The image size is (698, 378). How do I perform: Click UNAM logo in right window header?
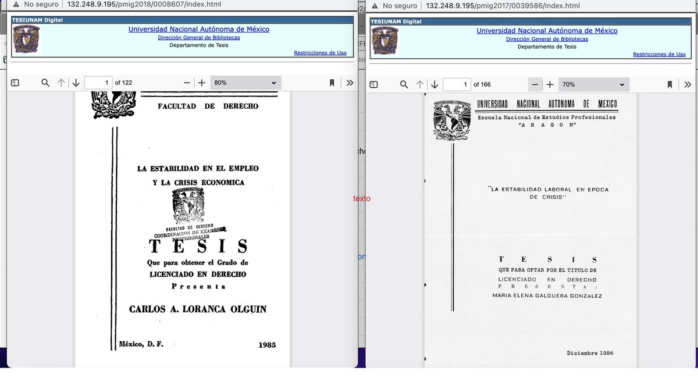point(386,41)
